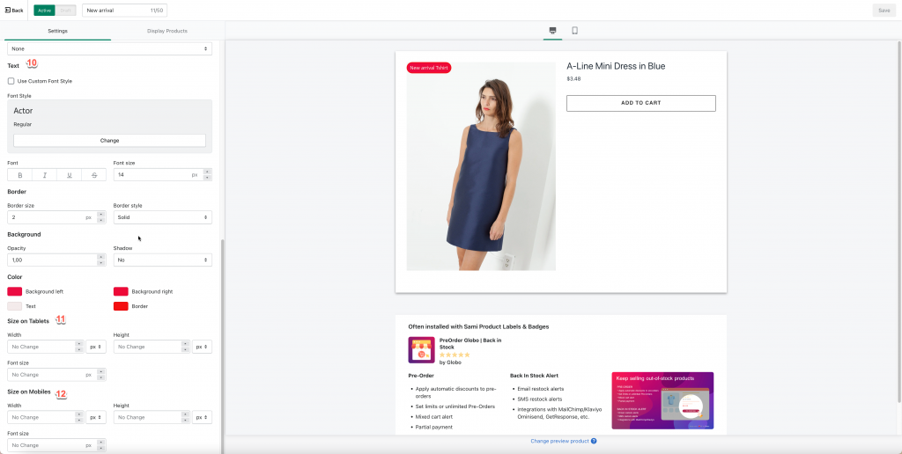Screen dimensions: 902x454
Task: Click the Save button
Action: [884, 11]
